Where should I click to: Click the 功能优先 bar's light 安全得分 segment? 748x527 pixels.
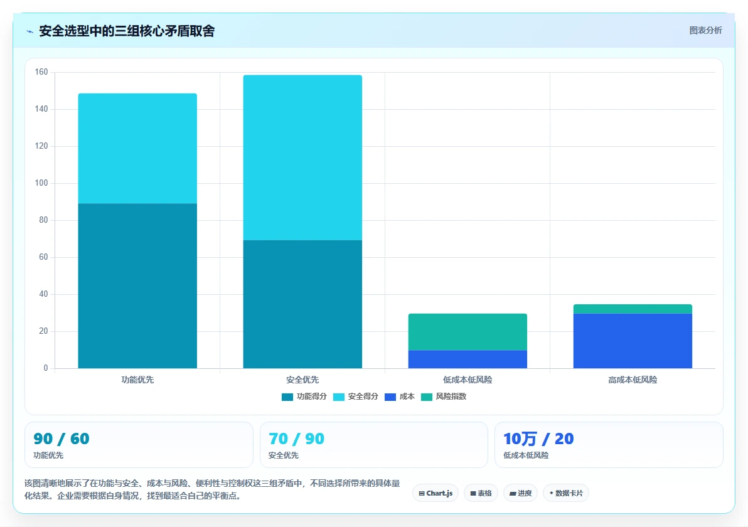[x=137, y=148]
